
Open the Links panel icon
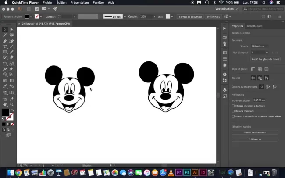(224, 37)
